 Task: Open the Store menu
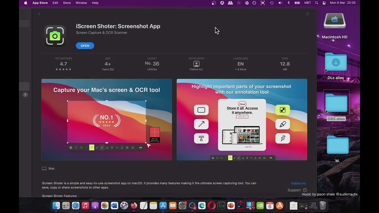click(67, 3)
